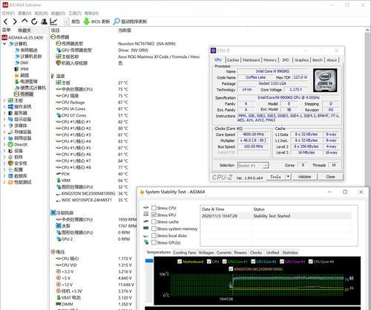
Task: Click the 水泵 water pump fan icon
Action: (x=59, y=226)
